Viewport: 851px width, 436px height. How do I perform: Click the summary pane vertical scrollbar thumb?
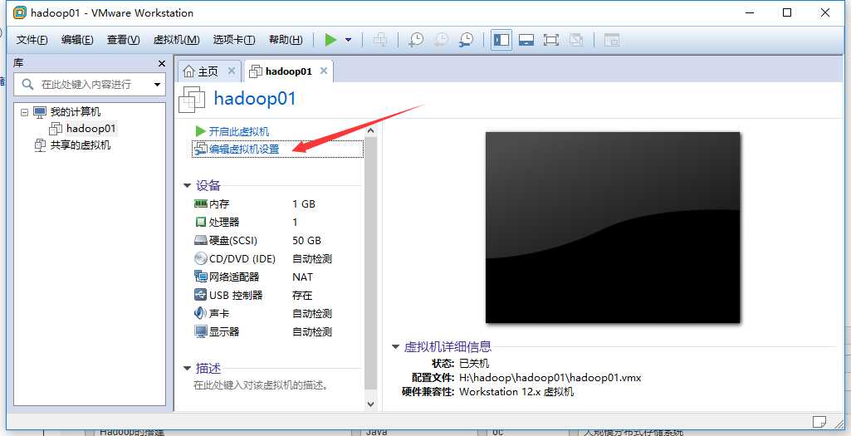pos(370,263)
